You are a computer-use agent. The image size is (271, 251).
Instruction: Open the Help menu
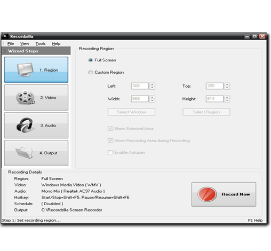click(x=56, y=44)
